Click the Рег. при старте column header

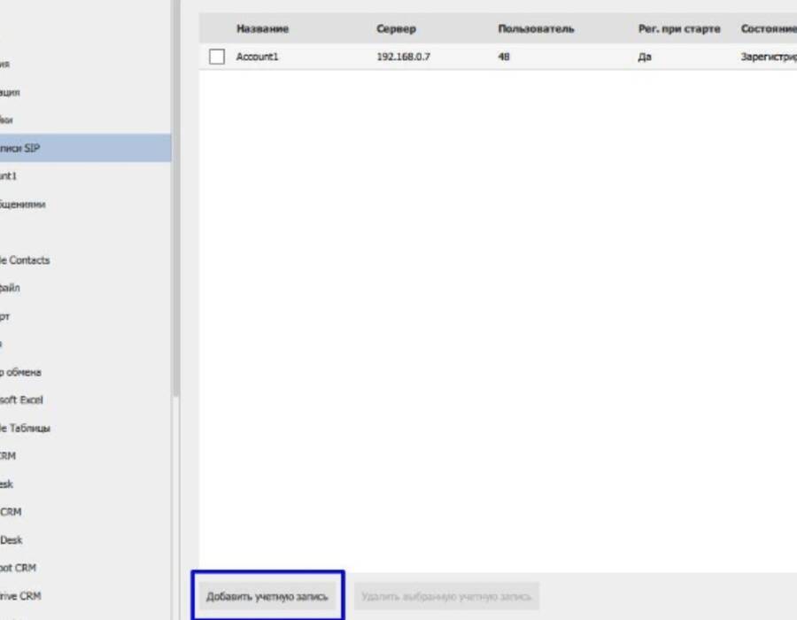point(679,28)
